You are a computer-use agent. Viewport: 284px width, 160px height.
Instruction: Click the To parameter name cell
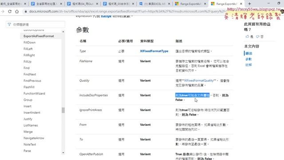[x=81, y=139]
